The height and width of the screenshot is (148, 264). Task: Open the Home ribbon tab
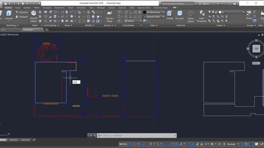pyautogui.click(x=8, y=8)
